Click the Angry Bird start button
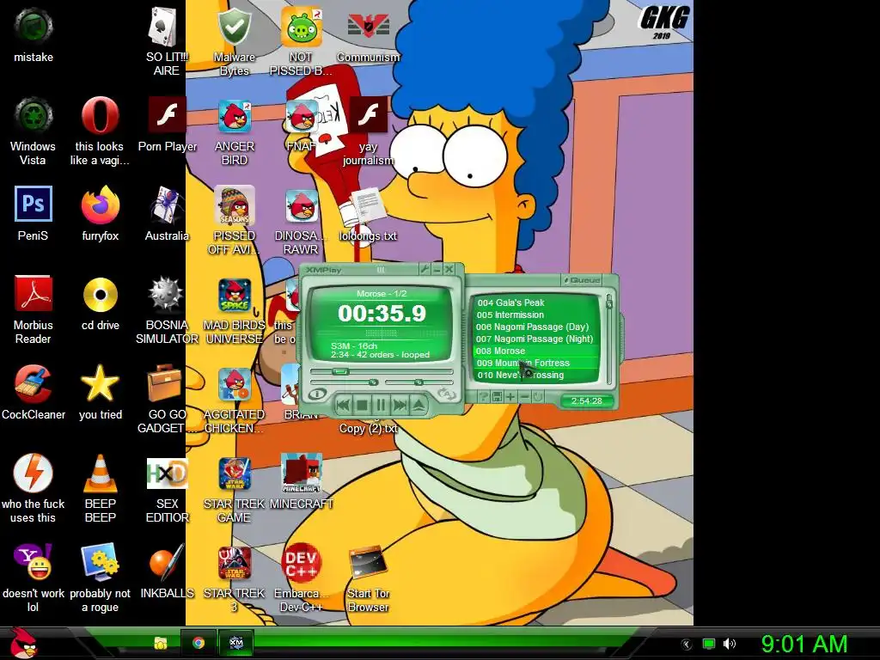880x660 pixels. tap(23, 643)
